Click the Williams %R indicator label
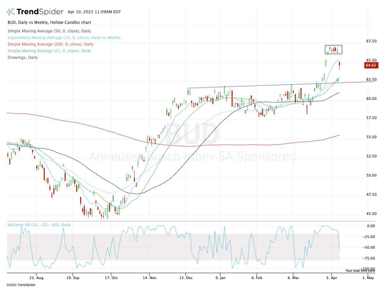 tap(39, 225)
